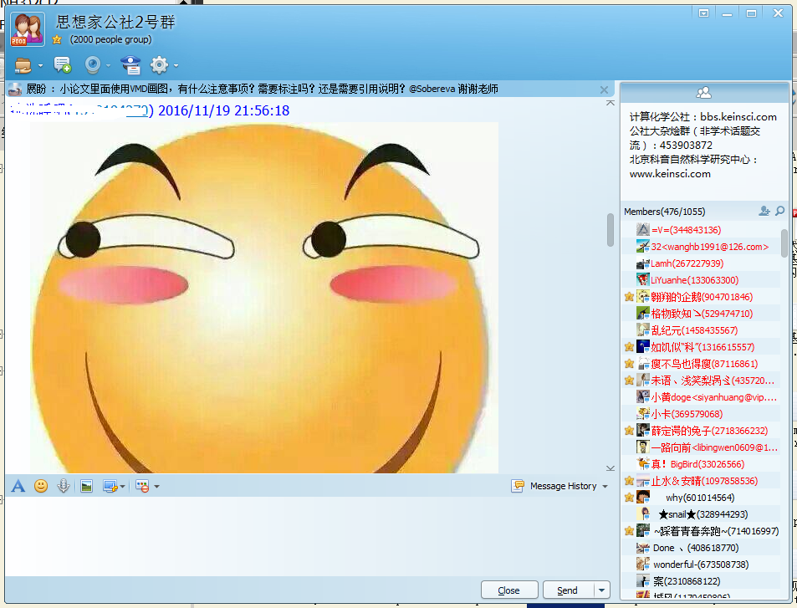Select member Lamh(267227939)

pos(702,263)
